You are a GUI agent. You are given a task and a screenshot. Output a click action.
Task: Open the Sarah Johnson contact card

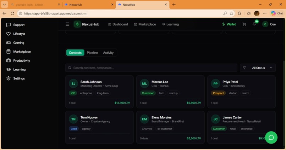(x=99, y=92)
